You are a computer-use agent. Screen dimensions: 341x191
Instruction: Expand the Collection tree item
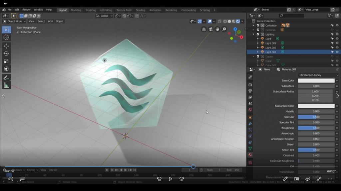253,25
